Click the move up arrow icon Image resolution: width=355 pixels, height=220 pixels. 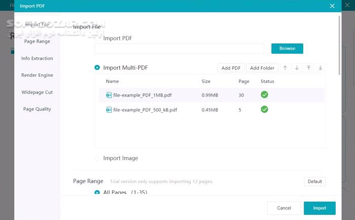pyautogui.click(x=286, y=68)
